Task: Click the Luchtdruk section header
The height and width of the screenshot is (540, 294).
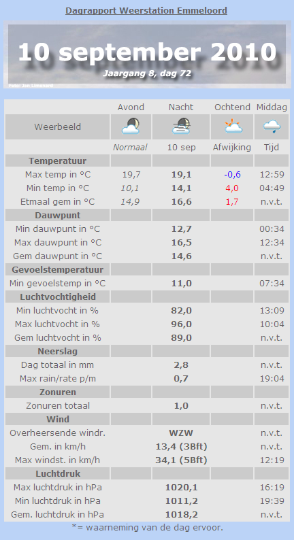Action: 58,474
